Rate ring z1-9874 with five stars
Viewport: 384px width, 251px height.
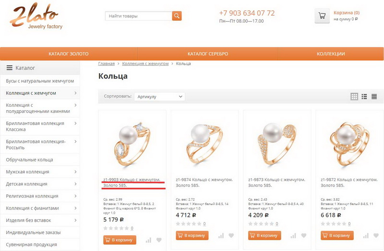(x=199, y=224)
